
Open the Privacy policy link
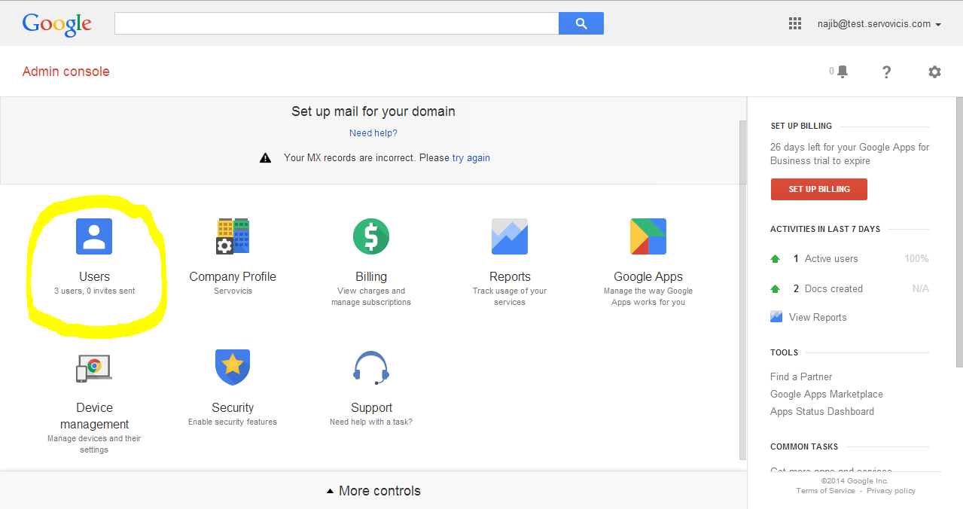pyautogui.click(x=891, y=491)
